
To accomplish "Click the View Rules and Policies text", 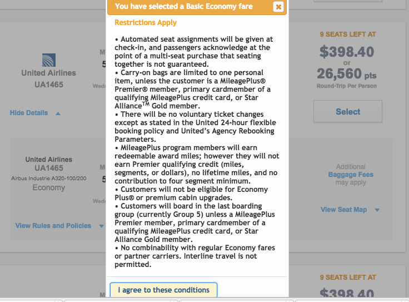I will point(53,226).
